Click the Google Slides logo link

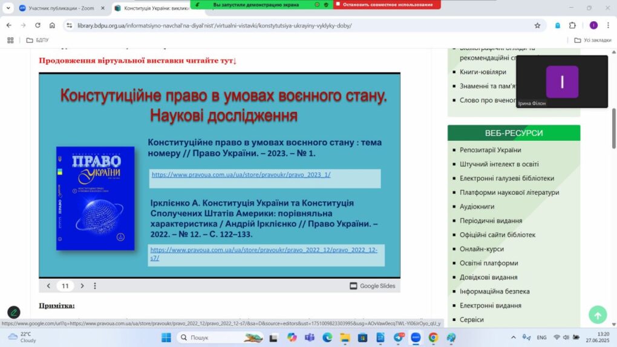[372, 286]
